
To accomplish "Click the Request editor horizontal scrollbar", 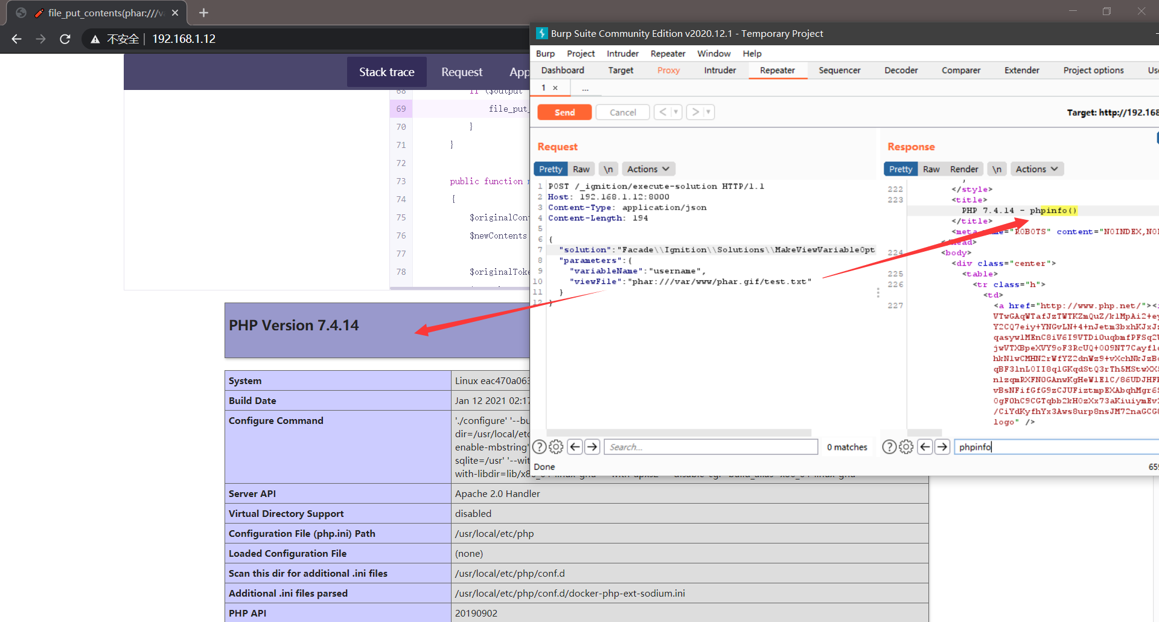I will (x=678, y=432).
